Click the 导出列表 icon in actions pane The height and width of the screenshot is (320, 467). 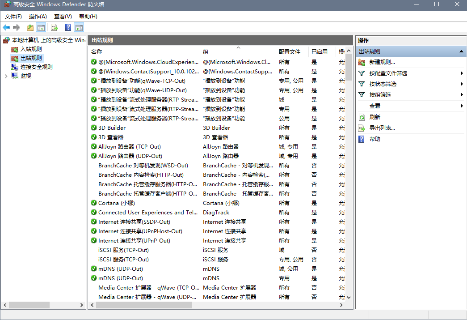click(x=362, y=128)
